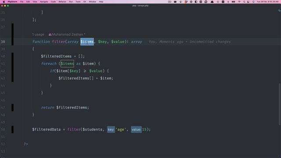281x158 pixels.
Task: Click the 'filter' function name on line 38
Action: [58, 42]
